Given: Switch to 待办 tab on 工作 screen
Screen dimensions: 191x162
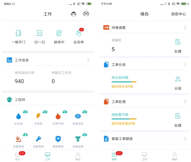Looking at the screenshot, I should pos(17,156).
